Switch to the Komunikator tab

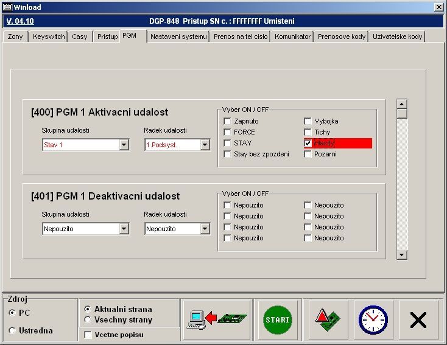click(x=292, y=37)
